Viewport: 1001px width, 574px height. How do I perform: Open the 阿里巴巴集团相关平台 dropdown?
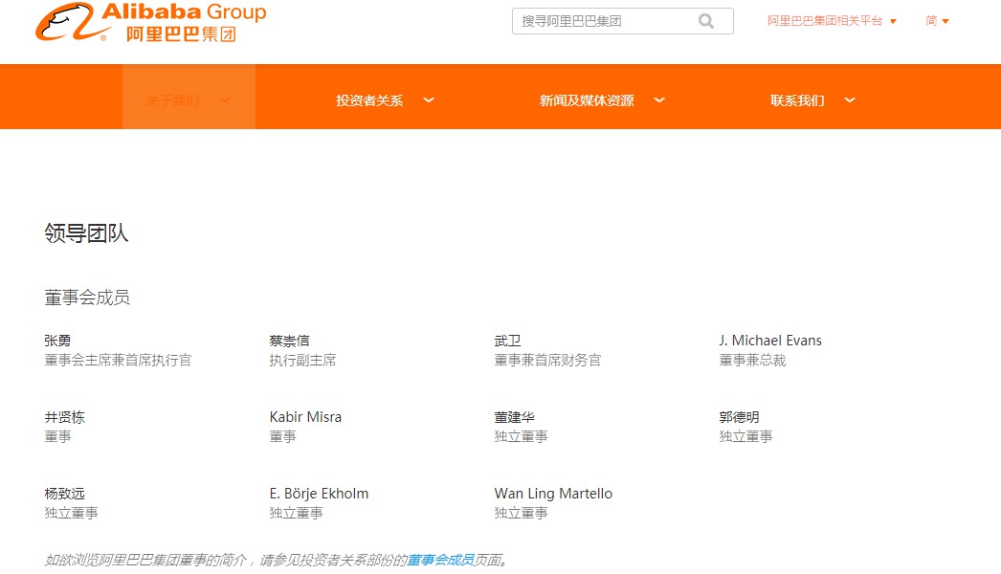point(832,21)
